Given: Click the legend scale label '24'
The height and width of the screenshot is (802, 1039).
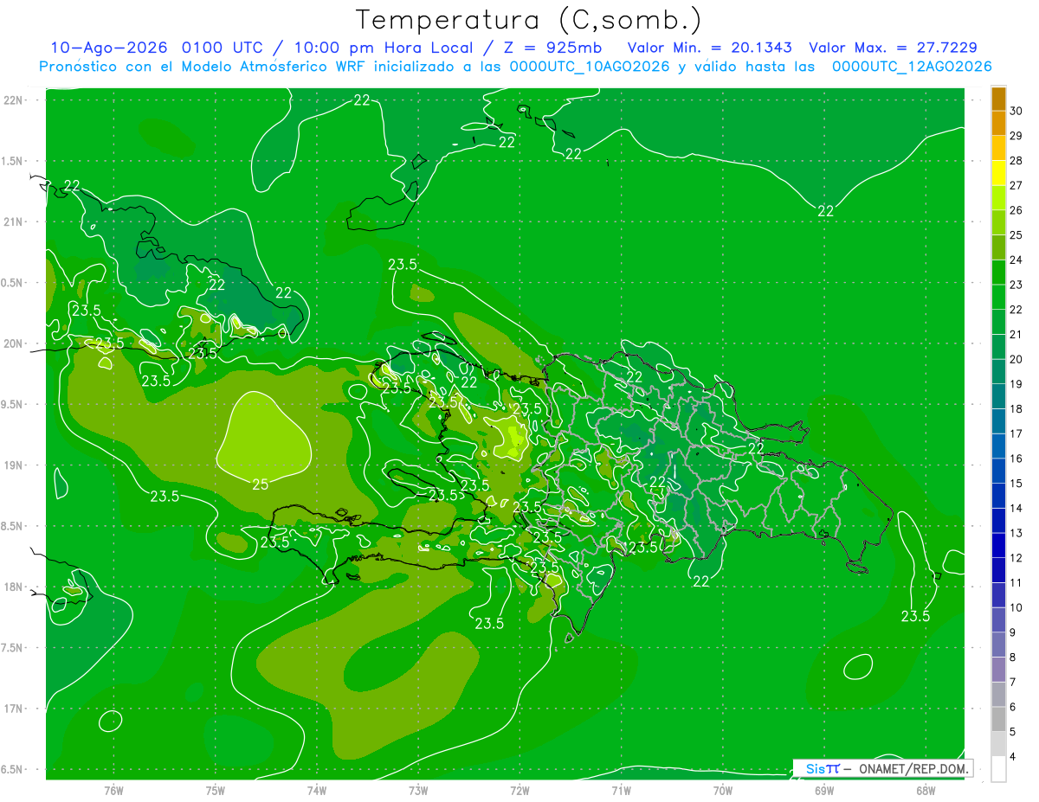Looking at the screenshot, I should coord(1017,260).
